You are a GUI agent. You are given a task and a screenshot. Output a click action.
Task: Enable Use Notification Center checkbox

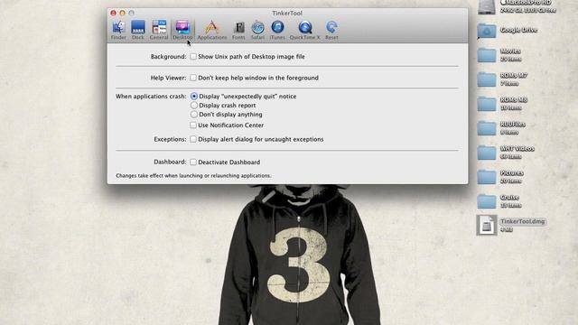(193, 125)
